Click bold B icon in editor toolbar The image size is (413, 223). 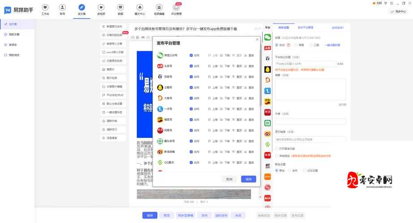tap(137, 37)
